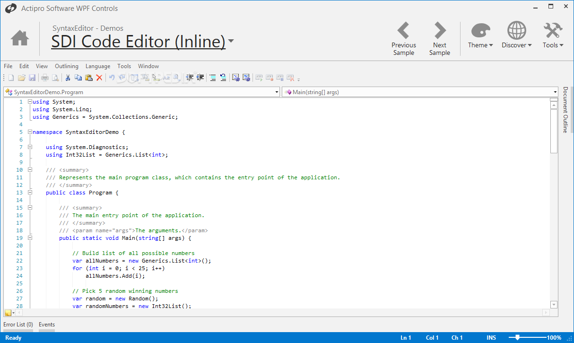Open the Edit menu

click(x=24, y=66)
